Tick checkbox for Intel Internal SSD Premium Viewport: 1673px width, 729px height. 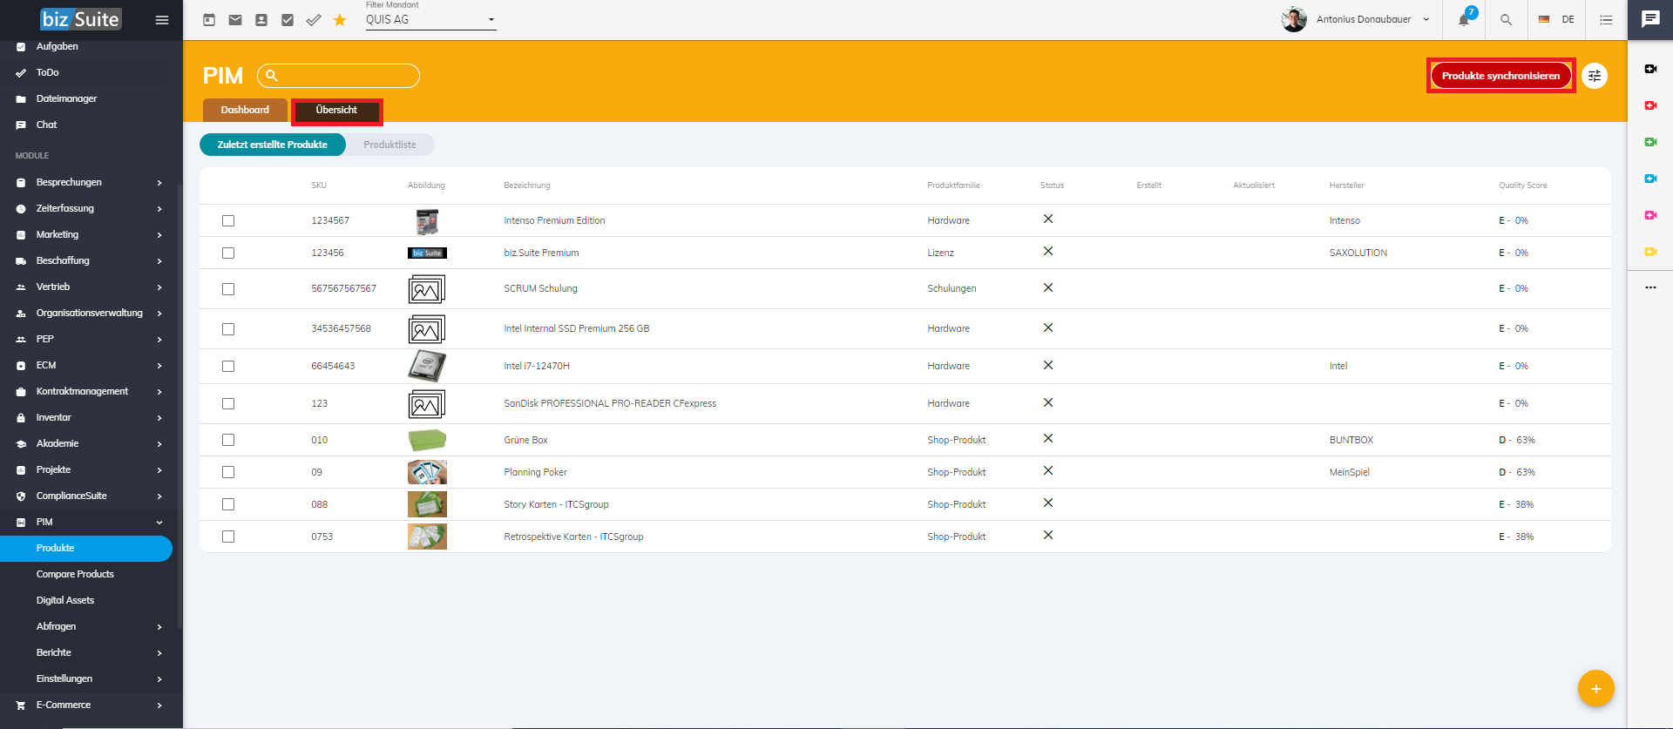click(228, 329)
